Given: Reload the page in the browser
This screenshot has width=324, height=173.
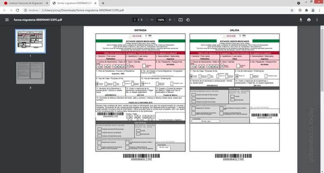Looking at the screenshot, I should 18,10.
